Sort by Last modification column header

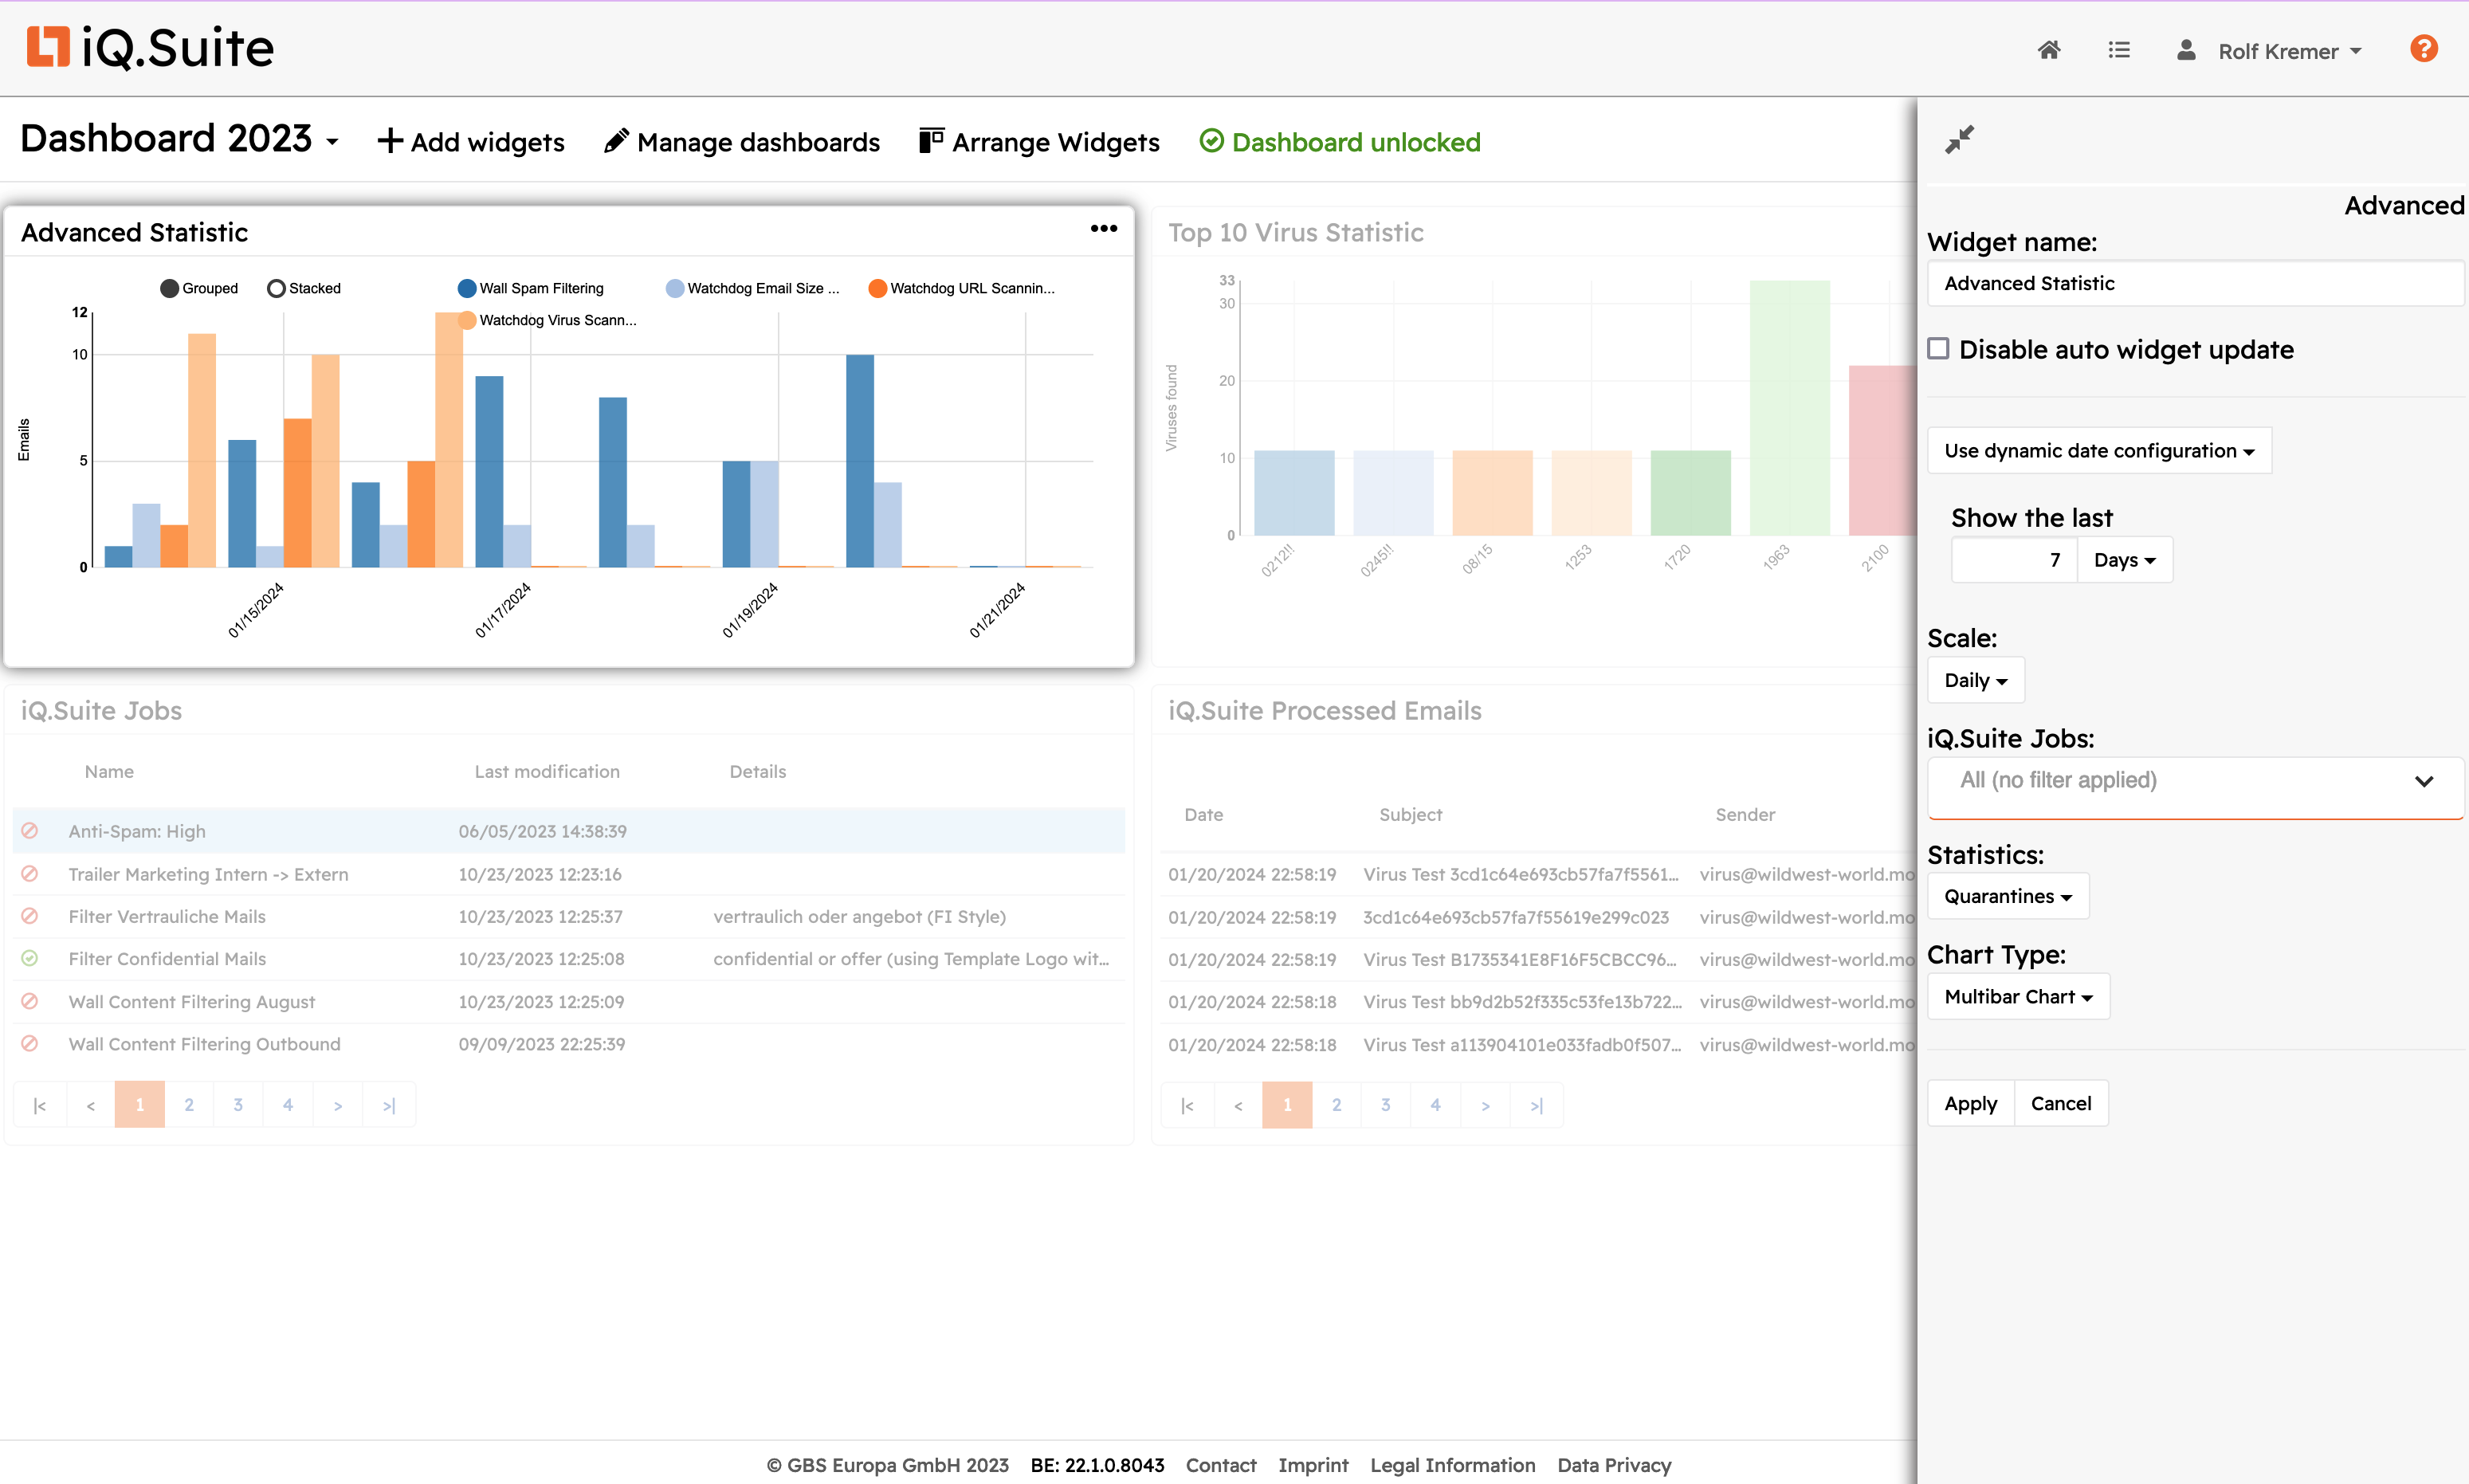(x=547, y=771)
